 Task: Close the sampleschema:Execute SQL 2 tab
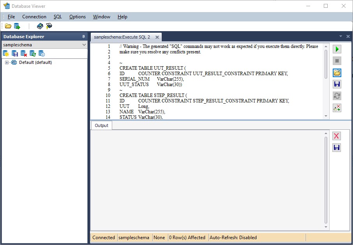click(x=157, y=37)
